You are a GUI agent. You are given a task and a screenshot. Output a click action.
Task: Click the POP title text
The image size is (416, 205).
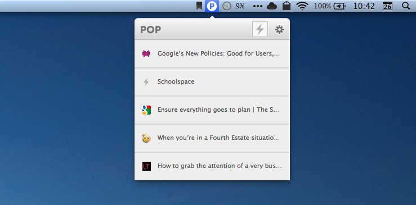(150, 30)
